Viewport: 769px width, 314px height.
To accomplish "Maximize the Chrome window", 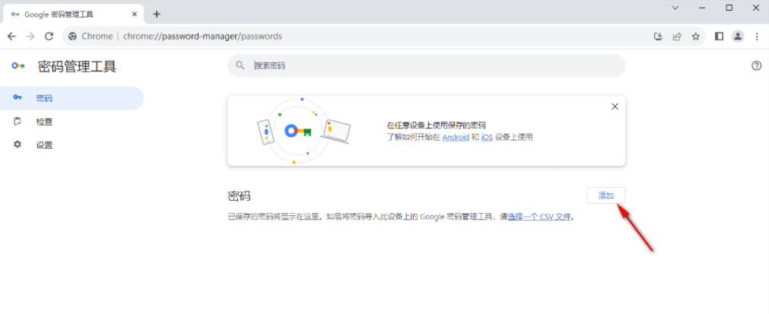I will click(729, 8).
